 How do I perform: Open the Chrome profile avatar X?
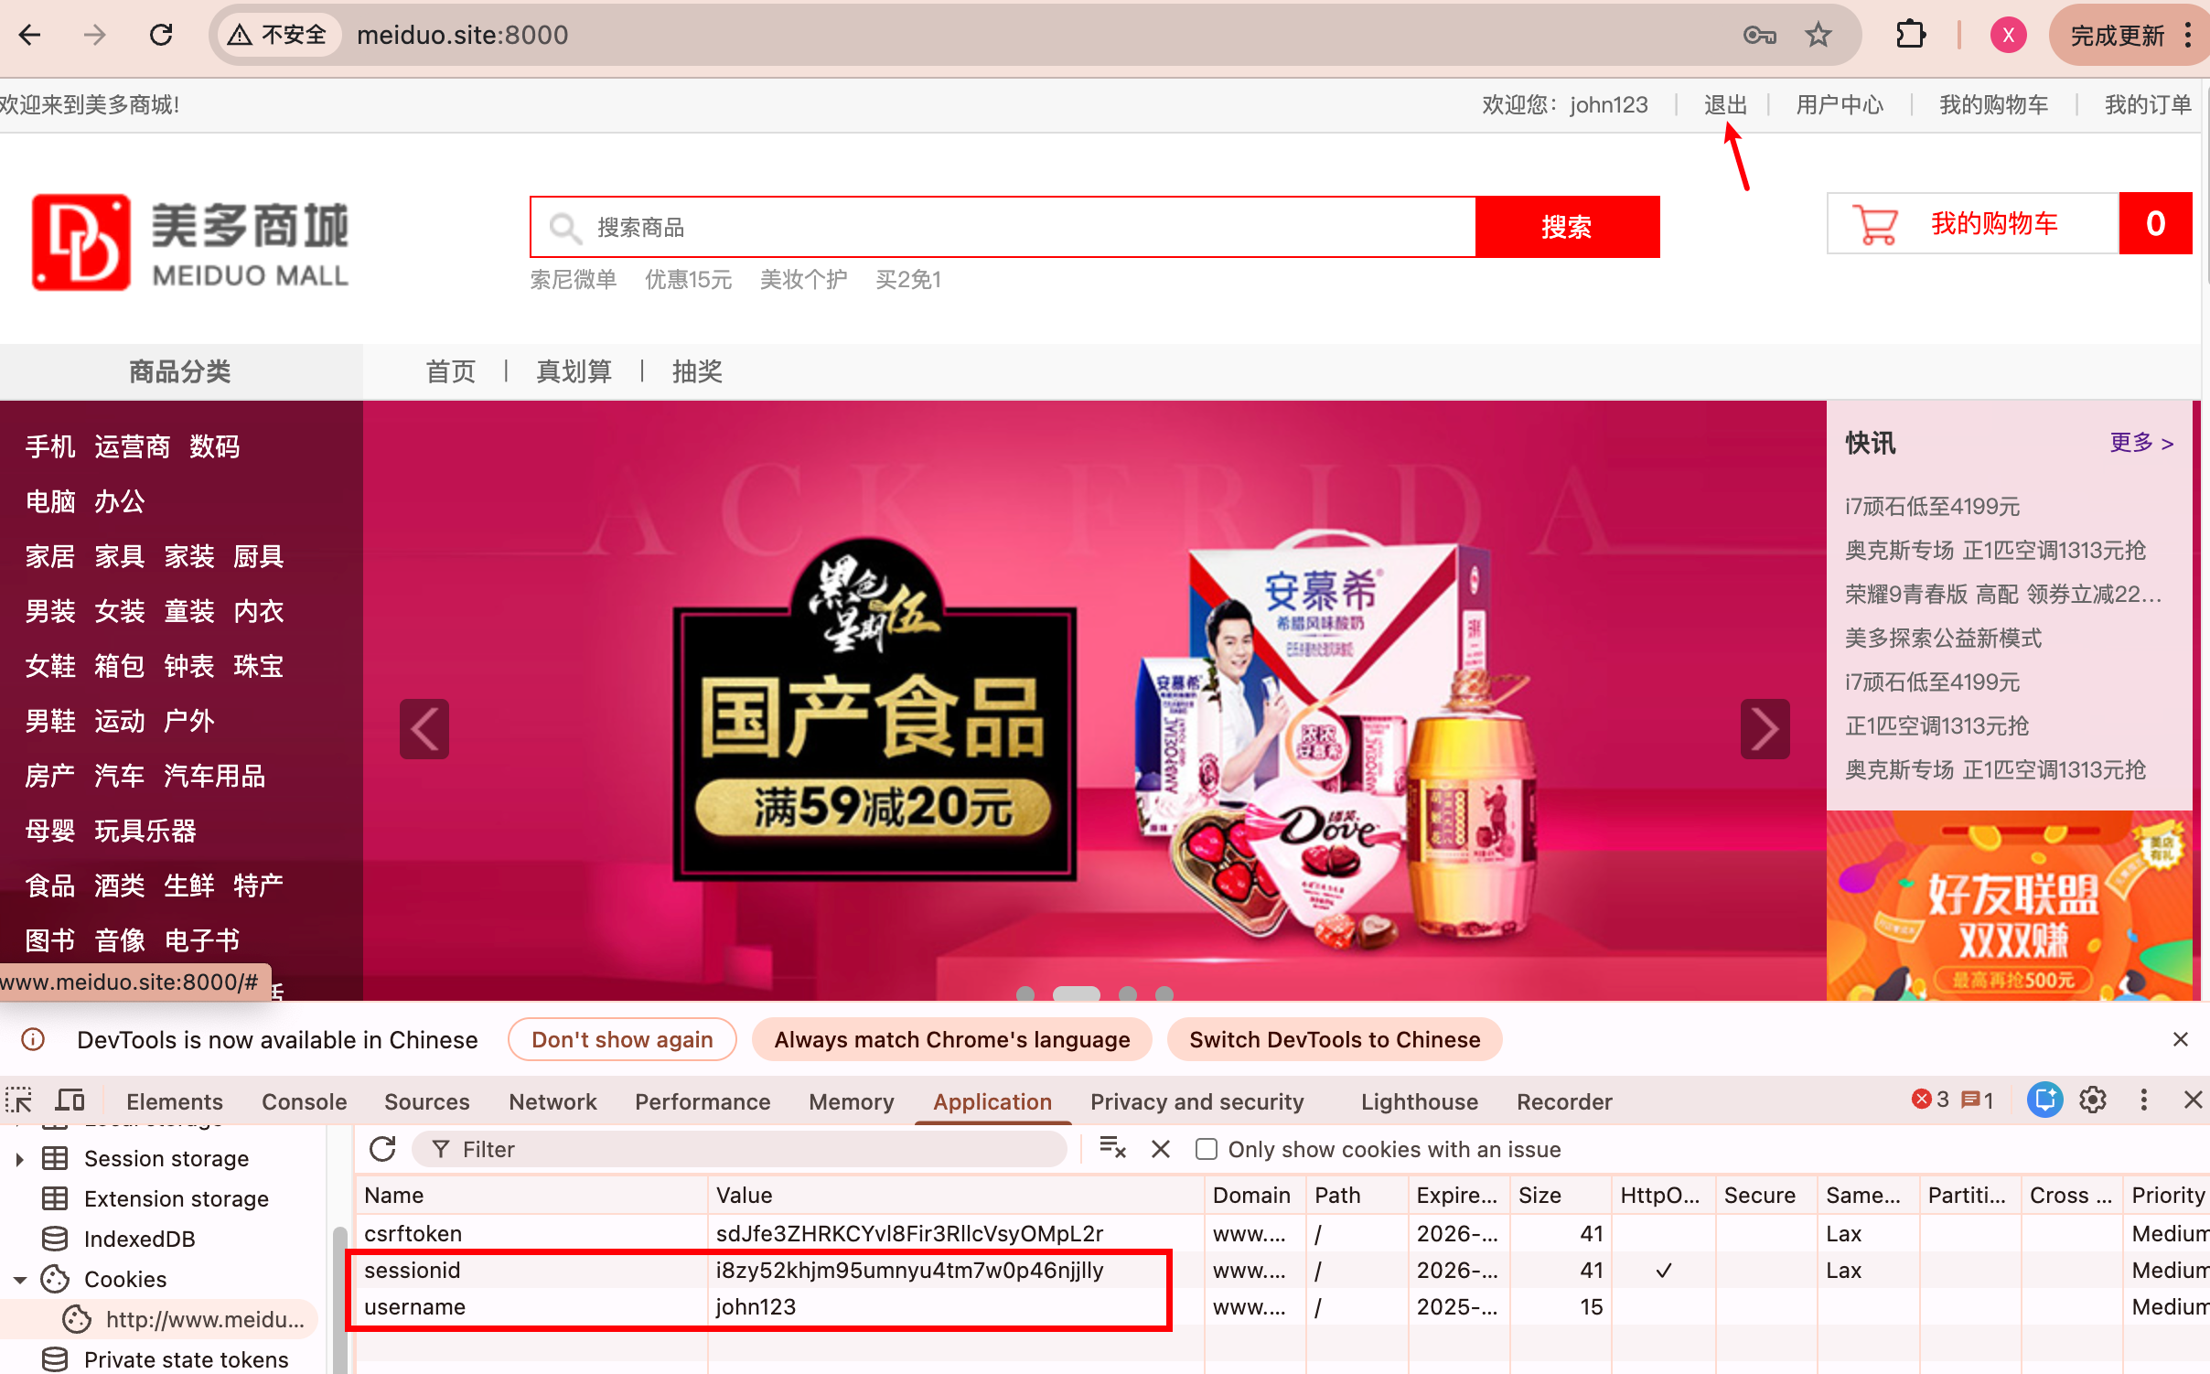pyautogui.click(x=2008, y=35)
